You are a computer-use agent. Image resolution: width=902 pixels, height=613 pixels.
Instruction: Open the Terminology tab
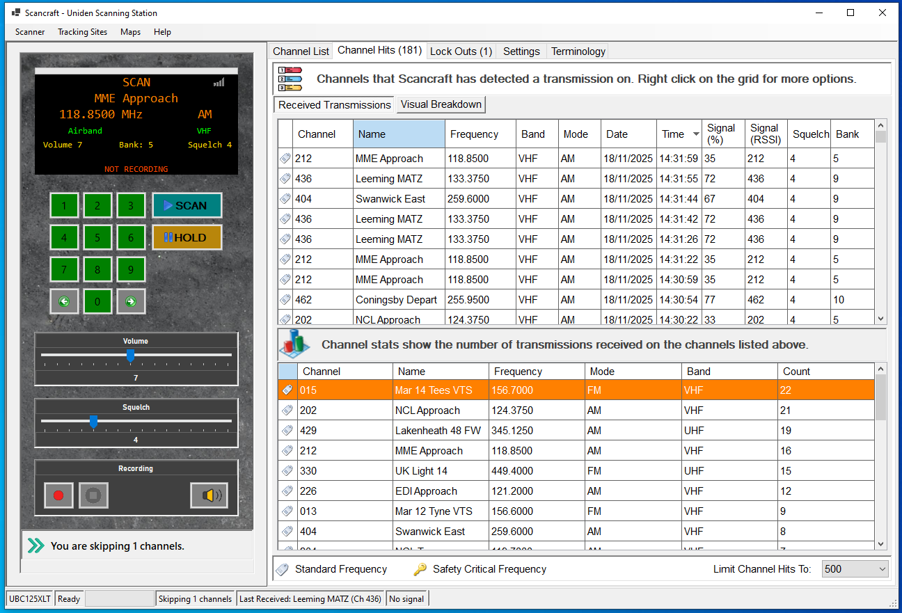click(x=578, y=51)
